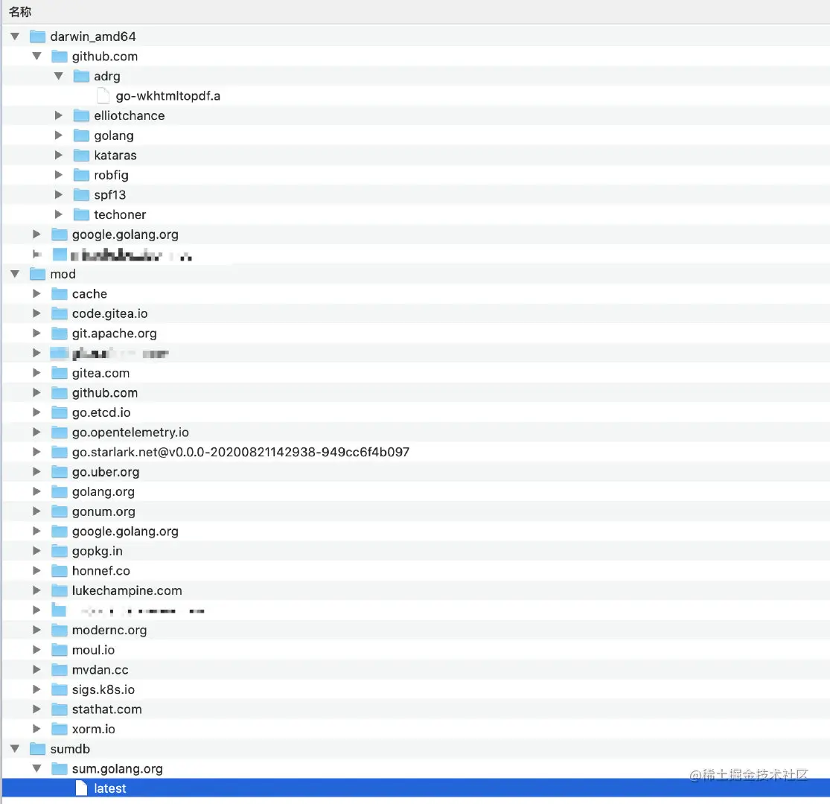Viewport: 830px width, 804px height.
Task: Click the google.golang.org folder icon under darwin_amd64
Action: 60,234
